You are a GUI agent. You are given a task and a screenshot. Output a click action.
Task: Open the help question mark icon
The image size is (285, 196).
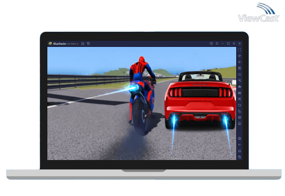point(211,44)
